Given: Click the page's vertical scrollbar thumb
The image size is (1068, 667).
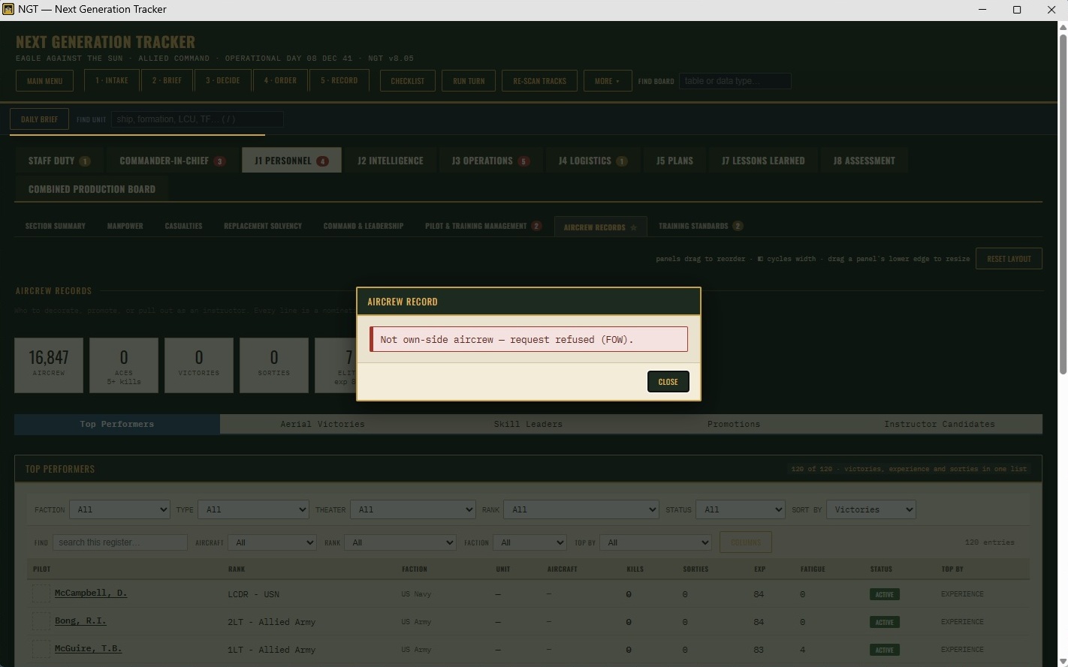Looking at the screenshot, I should tap(1062, 203).
